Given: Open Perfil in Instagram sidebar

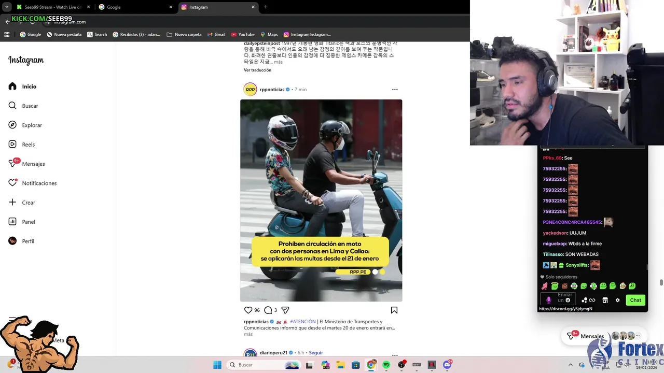Looking at the screenshot, I should pos(21,241).
